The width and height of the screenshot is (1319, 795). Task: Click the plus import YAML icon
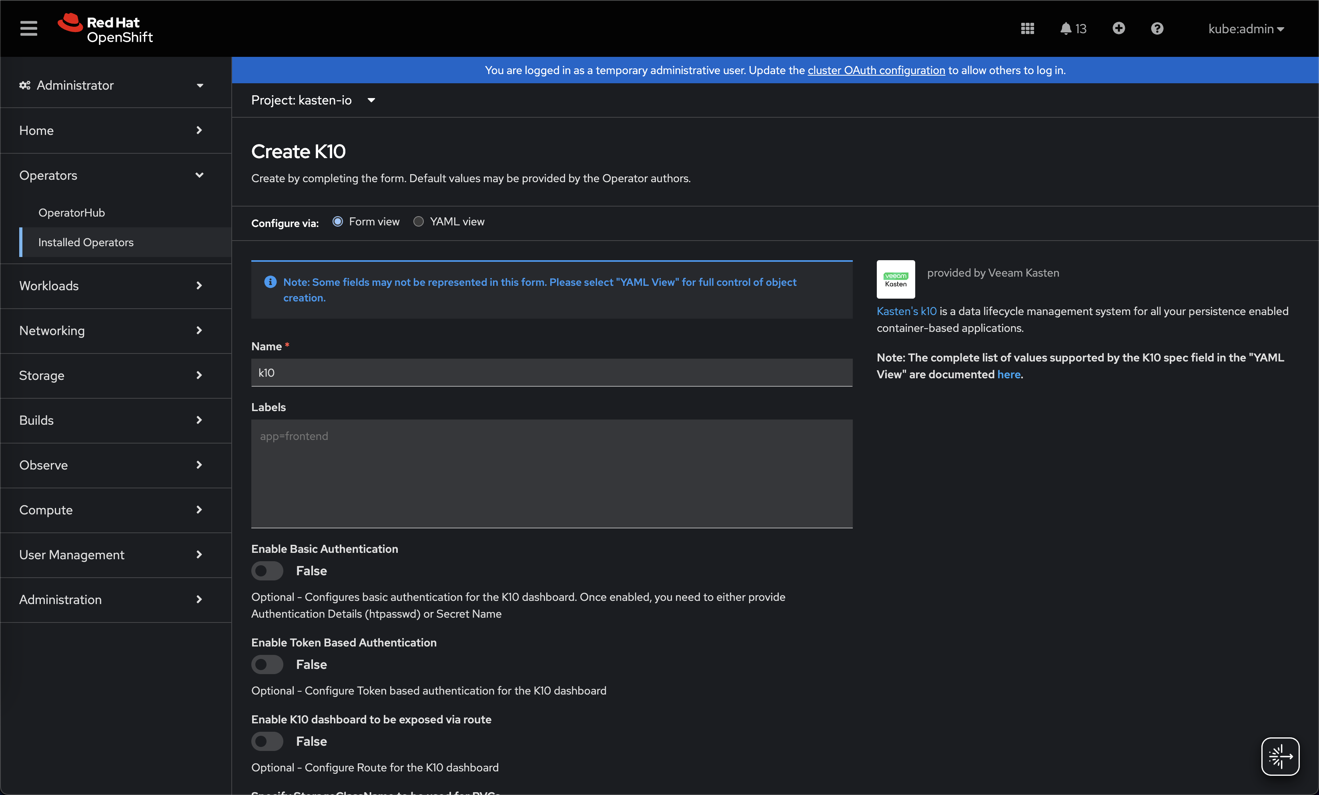[x=1118, y=28]
